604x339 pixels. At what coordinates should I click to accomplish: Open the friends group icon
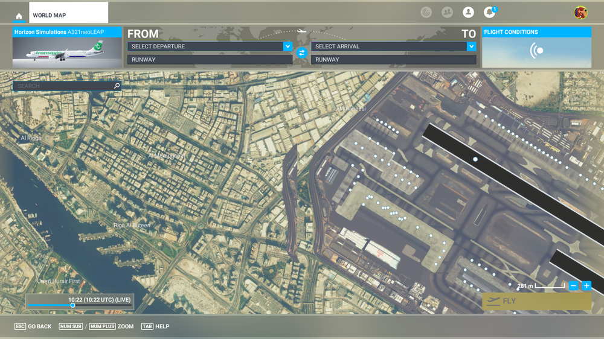pos(447,13)
